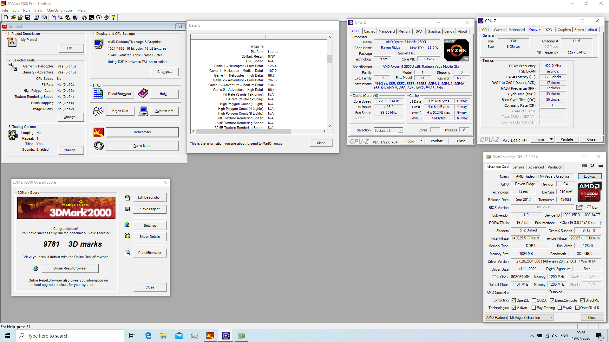
Task: Click the Lookup button in GPU-Z
Action: 589,176
